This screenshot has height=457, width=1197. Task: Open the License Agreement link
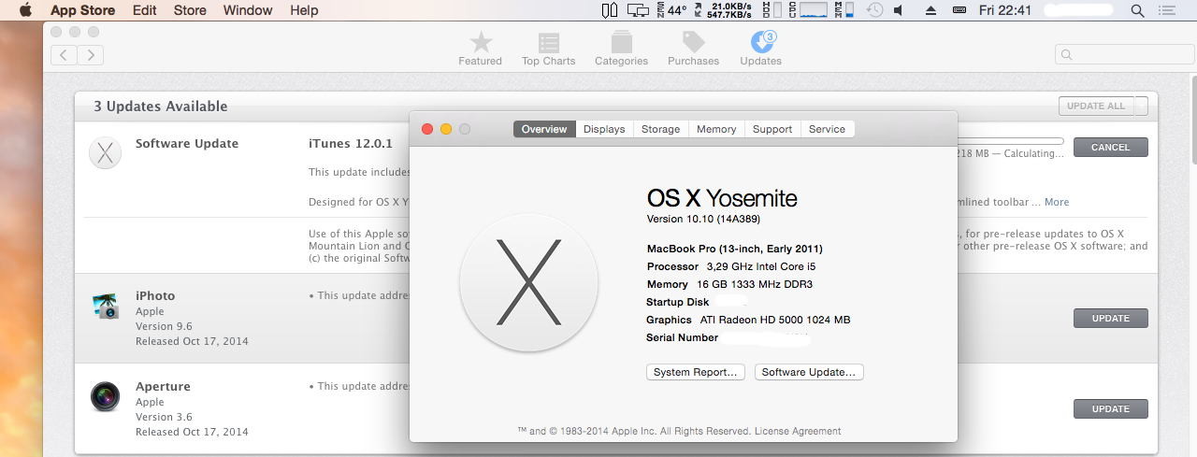tap(798, 431)
